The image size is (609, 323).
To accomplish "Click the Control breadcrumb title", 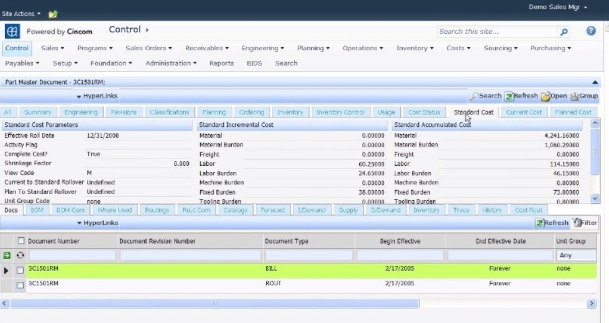I will [x=125, y=30].
